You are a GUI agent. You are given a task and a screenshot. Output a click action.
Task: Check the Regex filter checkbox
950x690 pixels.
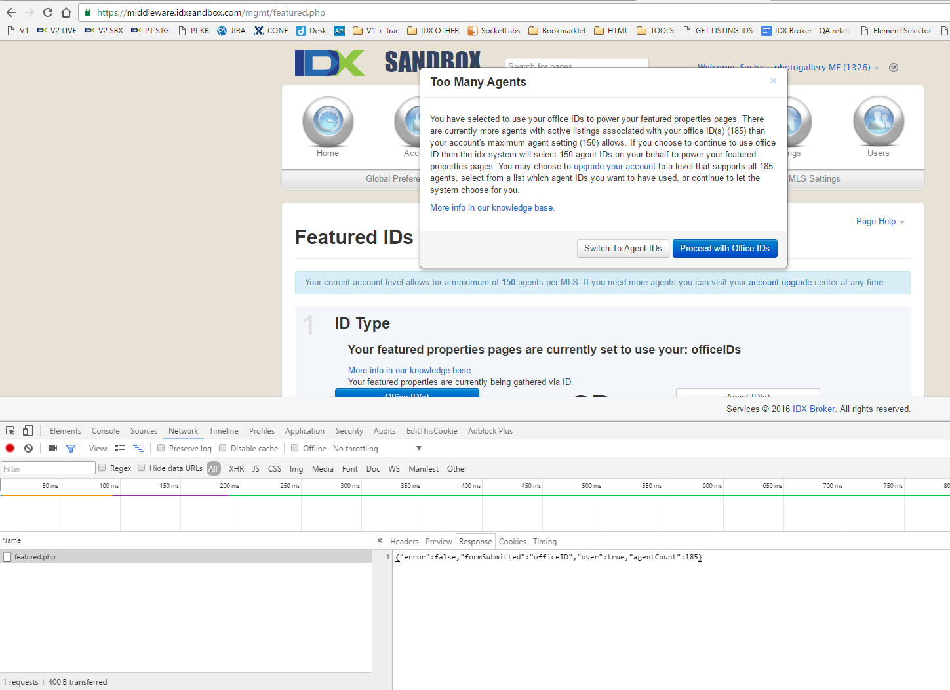click(x=102, y=468)
